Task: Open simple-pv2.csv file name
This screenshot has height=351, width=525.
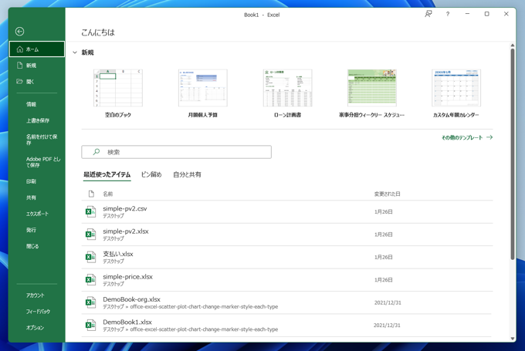Action: [x=125, y=208]
